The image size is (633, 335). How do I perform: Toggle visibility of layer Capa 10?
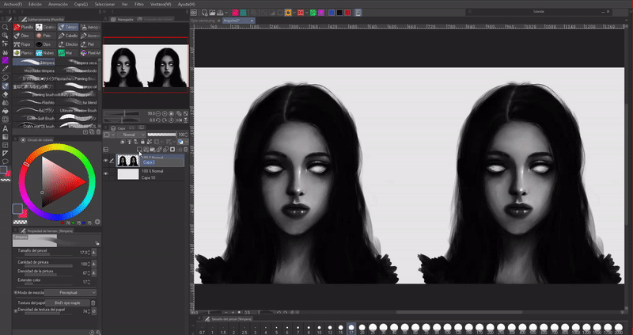[106, 174]
